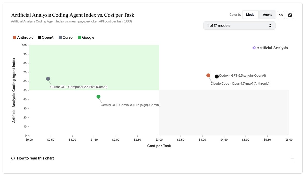Screen dimensions: 305x176
Task: Click the chart subtitle about pay-per-token cost
Action: tap(71, 21)
